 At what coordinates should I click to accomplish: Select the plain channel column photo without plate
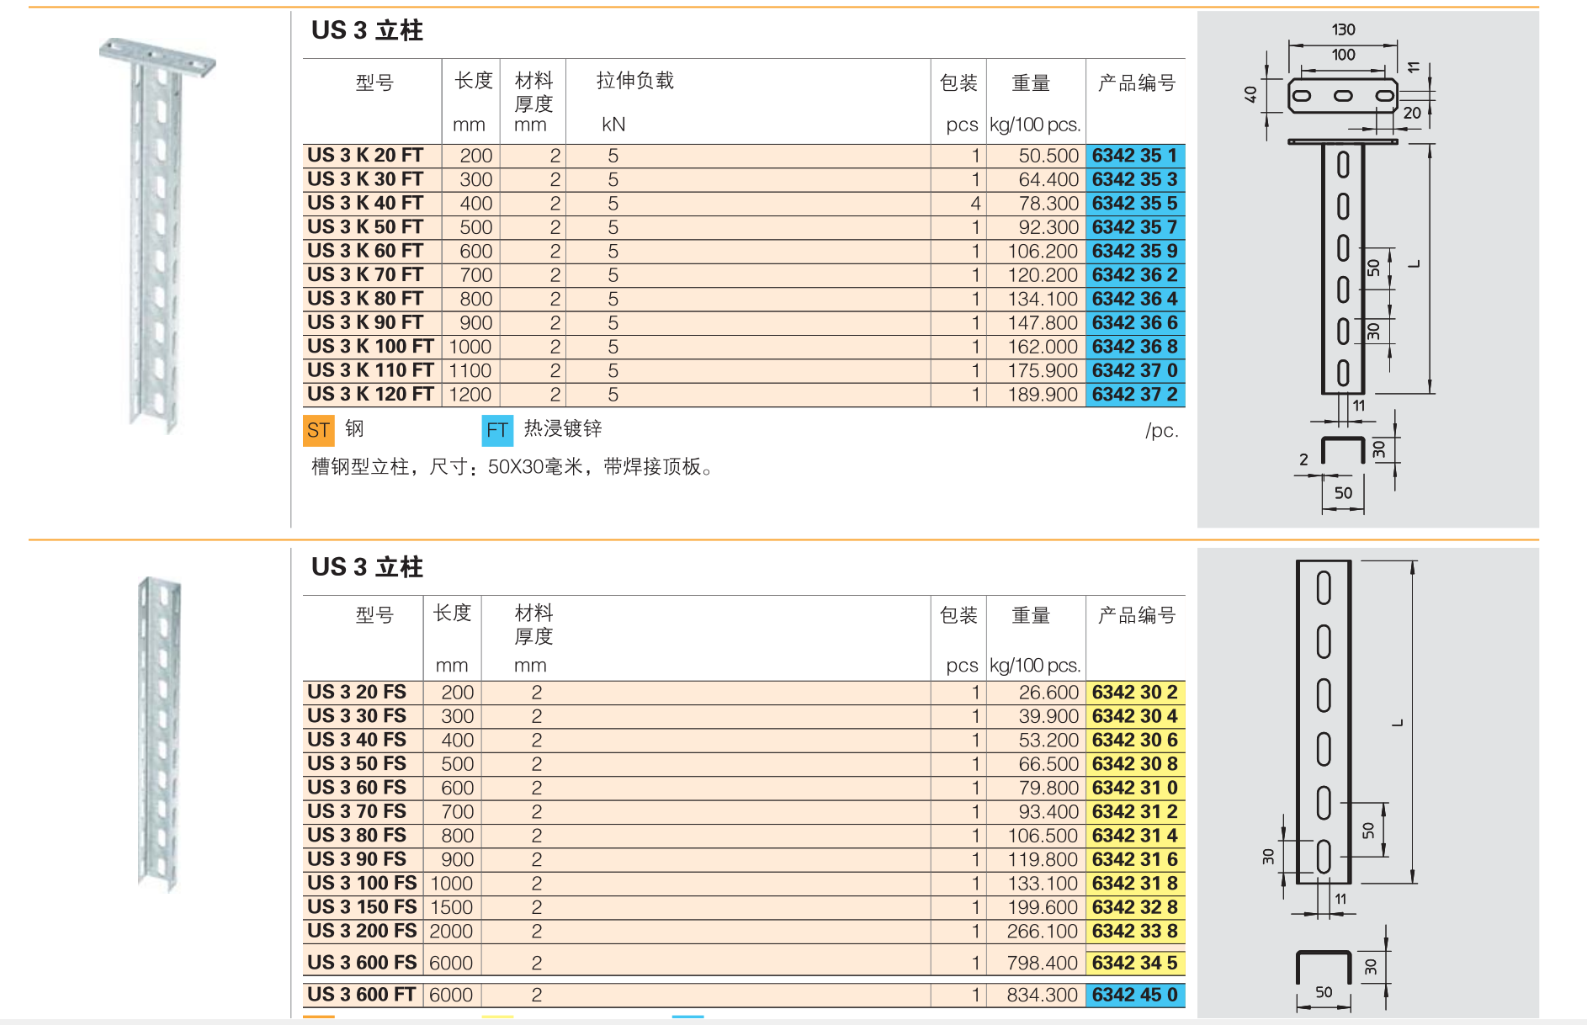(x=159, y=732)
